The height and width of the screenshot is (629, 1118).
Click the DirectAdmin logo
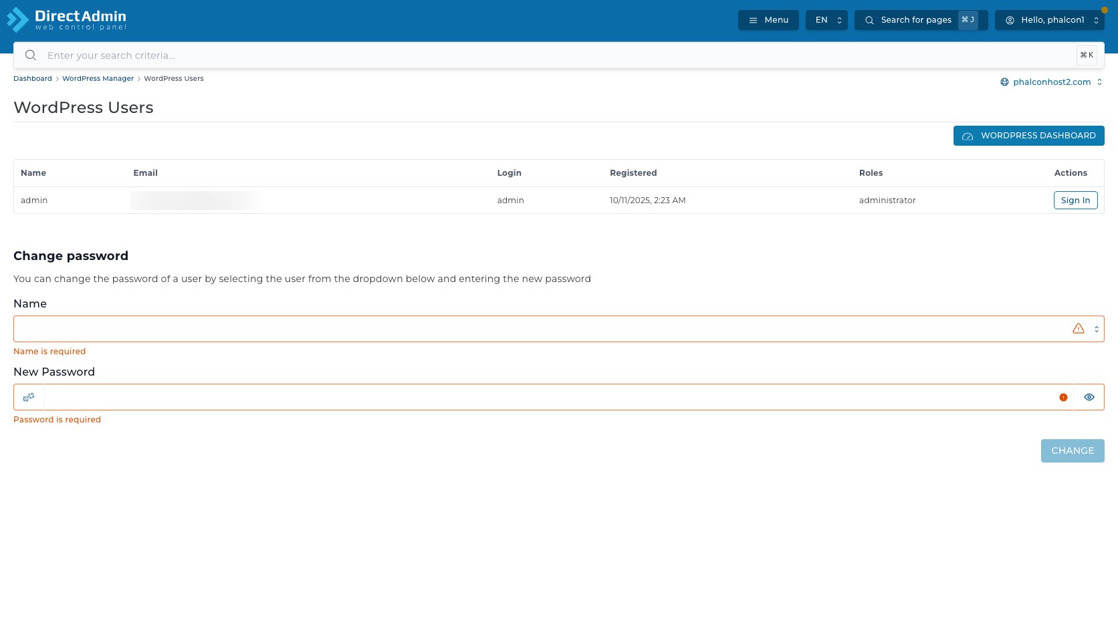[66, 20]
